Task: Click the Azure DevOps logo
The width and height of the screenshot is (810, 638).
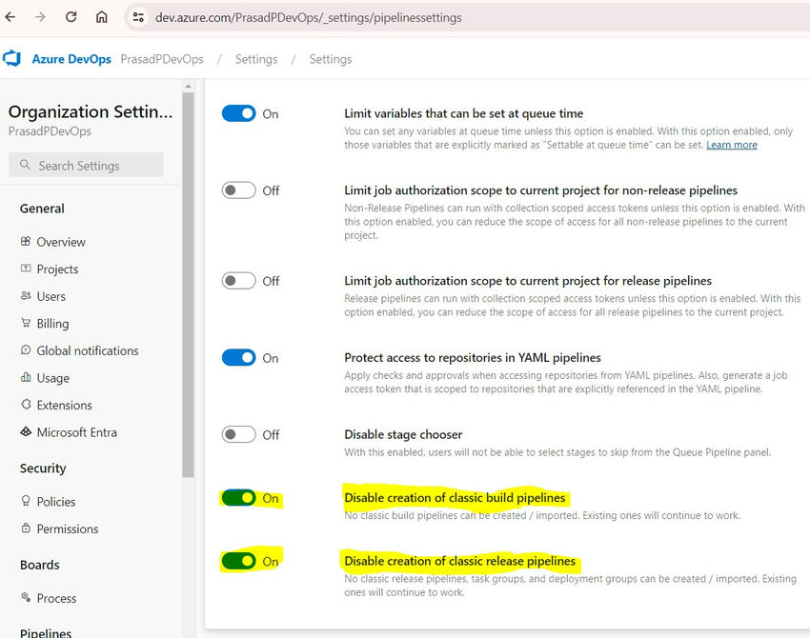Action: coord(11,58)
